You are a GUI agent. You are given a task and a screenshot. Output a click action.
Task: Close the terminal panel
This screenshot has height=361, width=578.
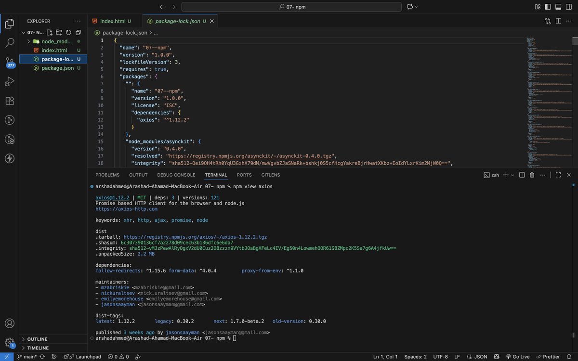pos(569,175)
